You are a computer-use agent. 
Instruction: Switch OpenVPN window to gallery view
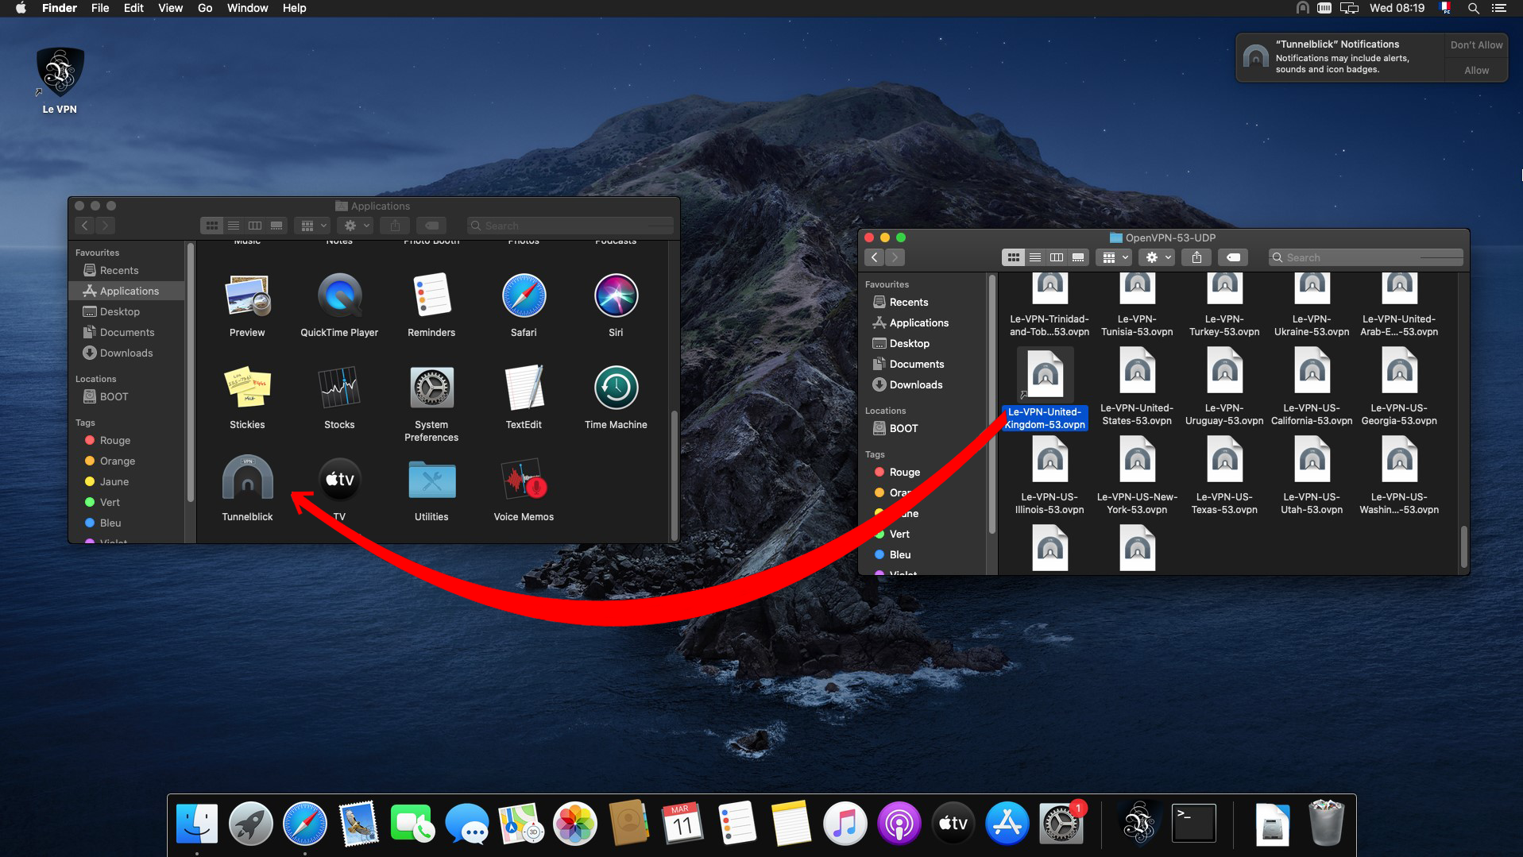click(1078, 257)
